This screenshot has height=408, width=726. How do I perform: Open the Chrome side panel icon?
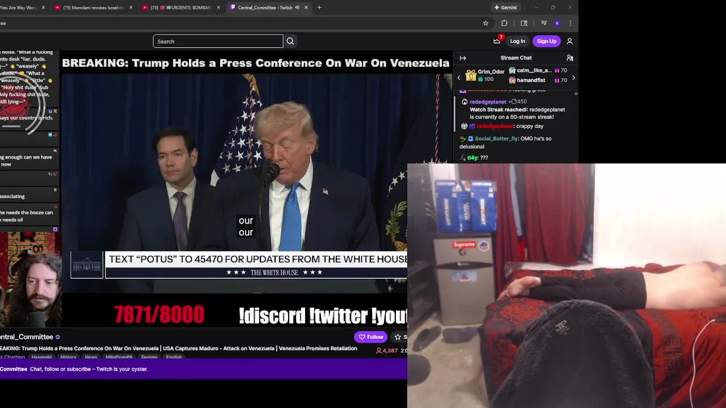point(524,23)
